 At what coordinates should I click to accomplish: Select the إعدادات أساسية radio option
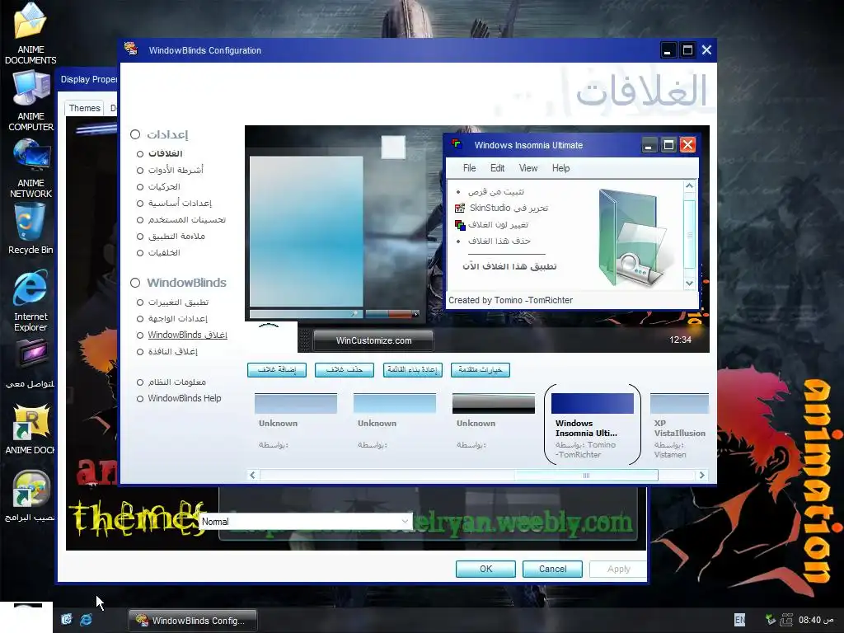140,204
